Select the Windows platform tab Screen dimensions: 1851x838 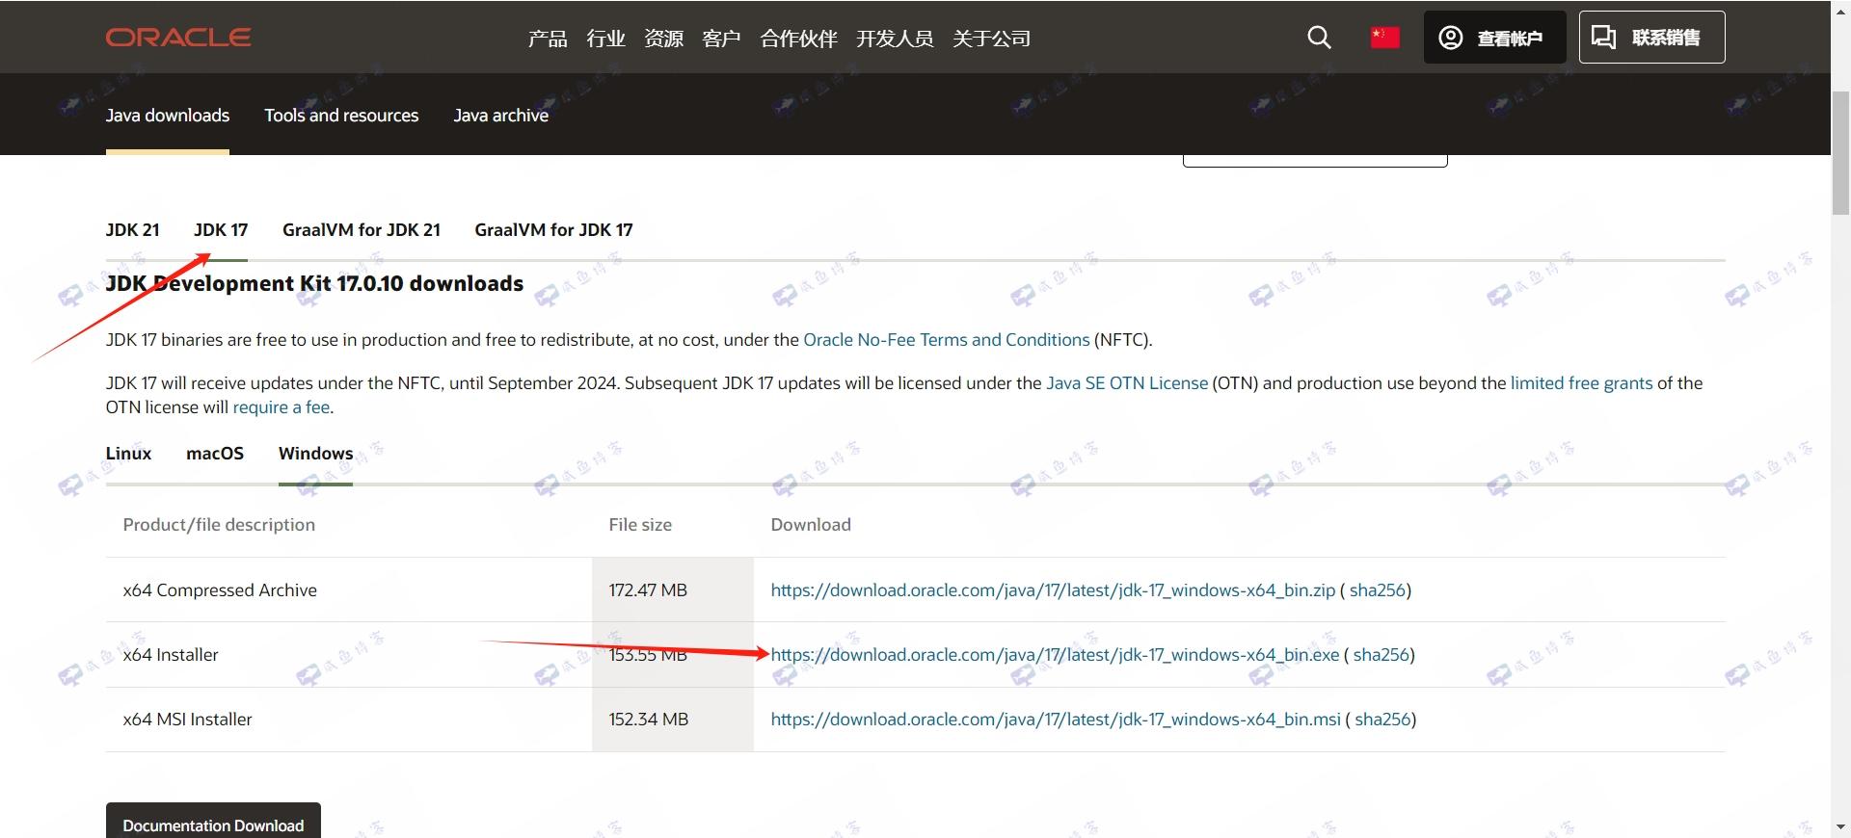pos(315,454)
